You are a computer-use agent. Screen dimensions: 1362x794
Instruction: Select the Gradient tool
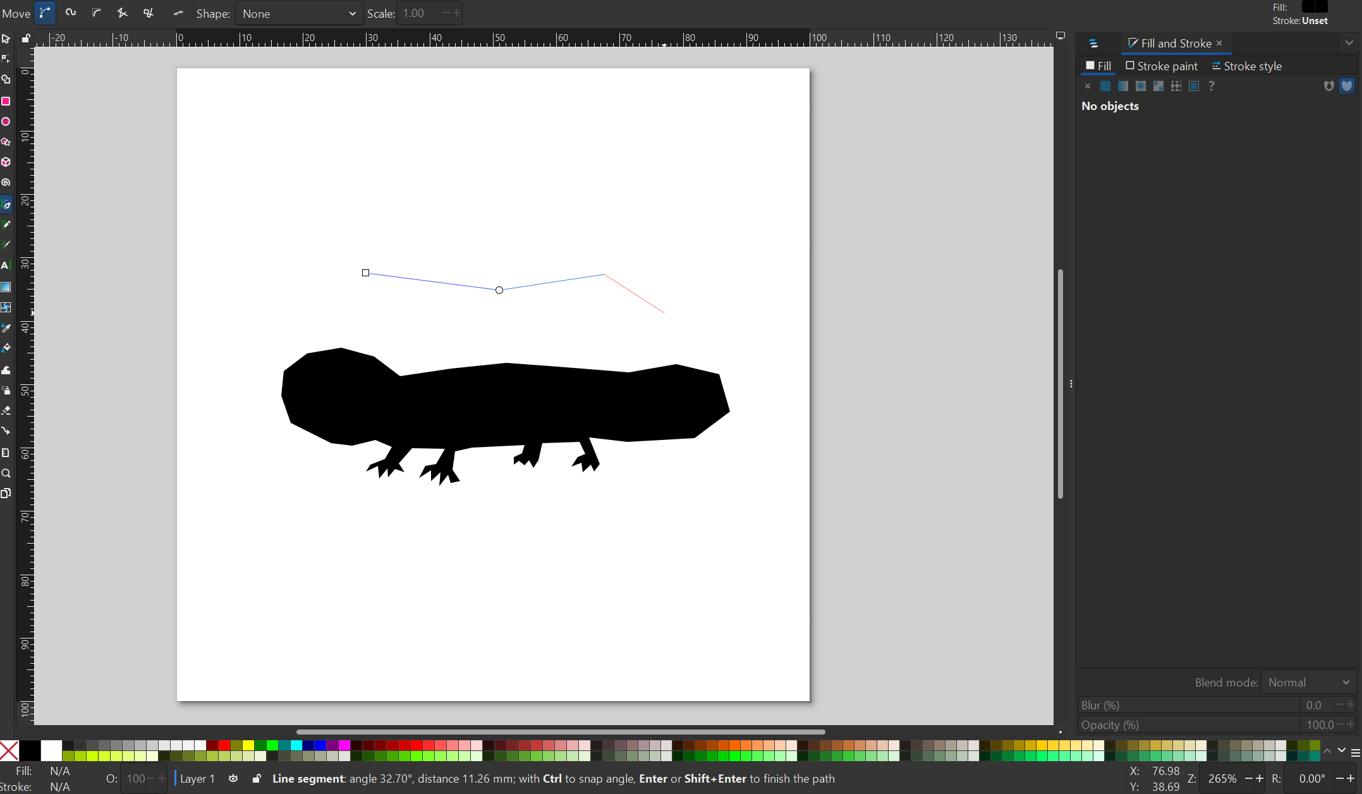click(6, 287)
